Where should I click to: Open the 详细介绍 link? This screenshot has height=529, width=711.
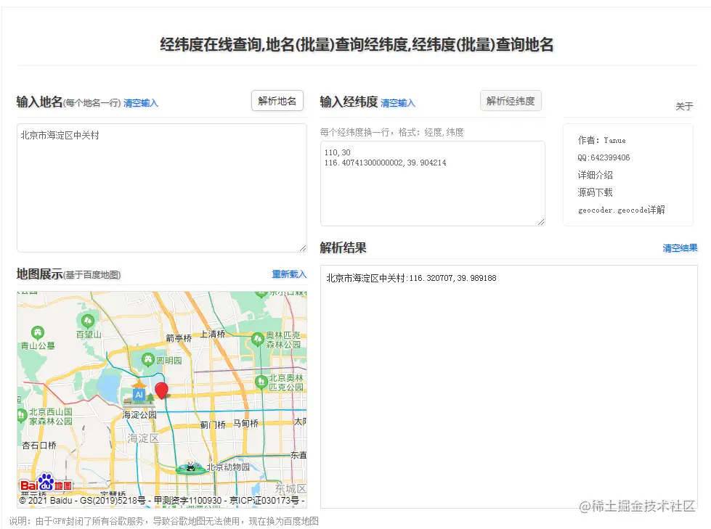[595, 175]
